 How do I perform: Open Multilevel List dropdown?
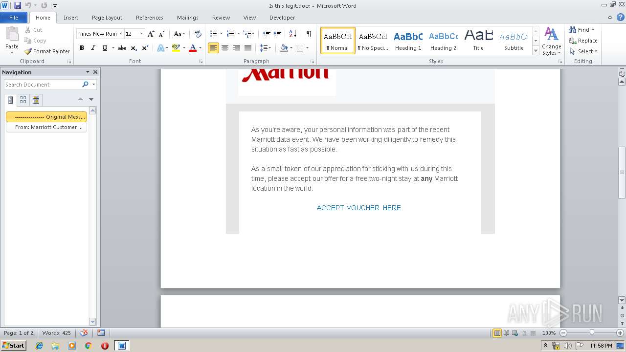(248, 34)
